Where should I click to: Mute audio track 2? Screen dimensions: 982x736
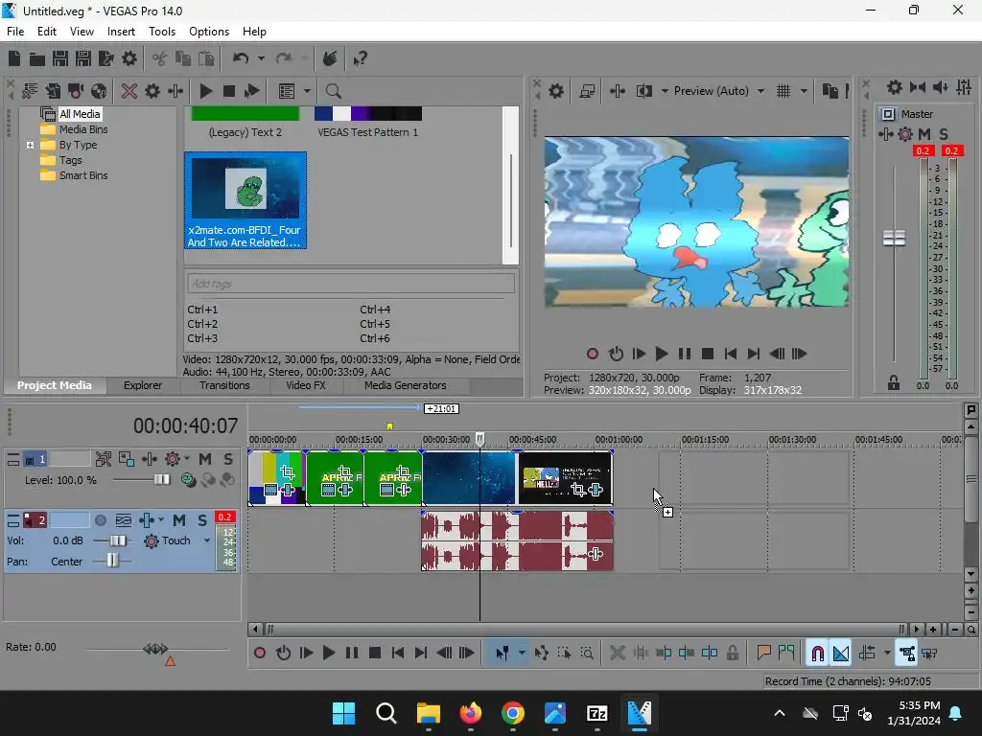[179, 520]
